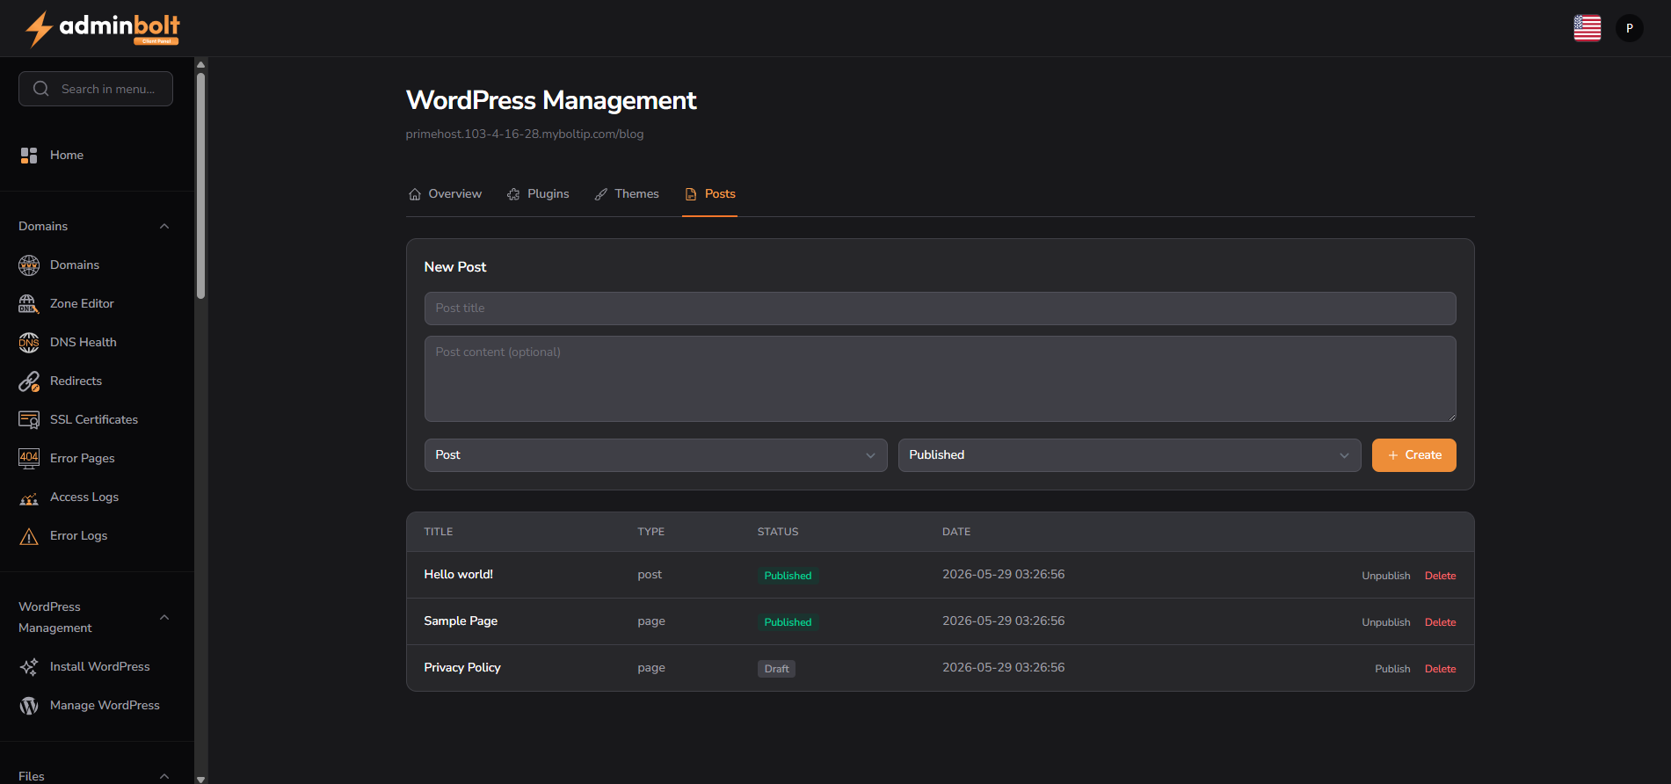
Task: Click the STATUS column header
Action: coord(778,532)
